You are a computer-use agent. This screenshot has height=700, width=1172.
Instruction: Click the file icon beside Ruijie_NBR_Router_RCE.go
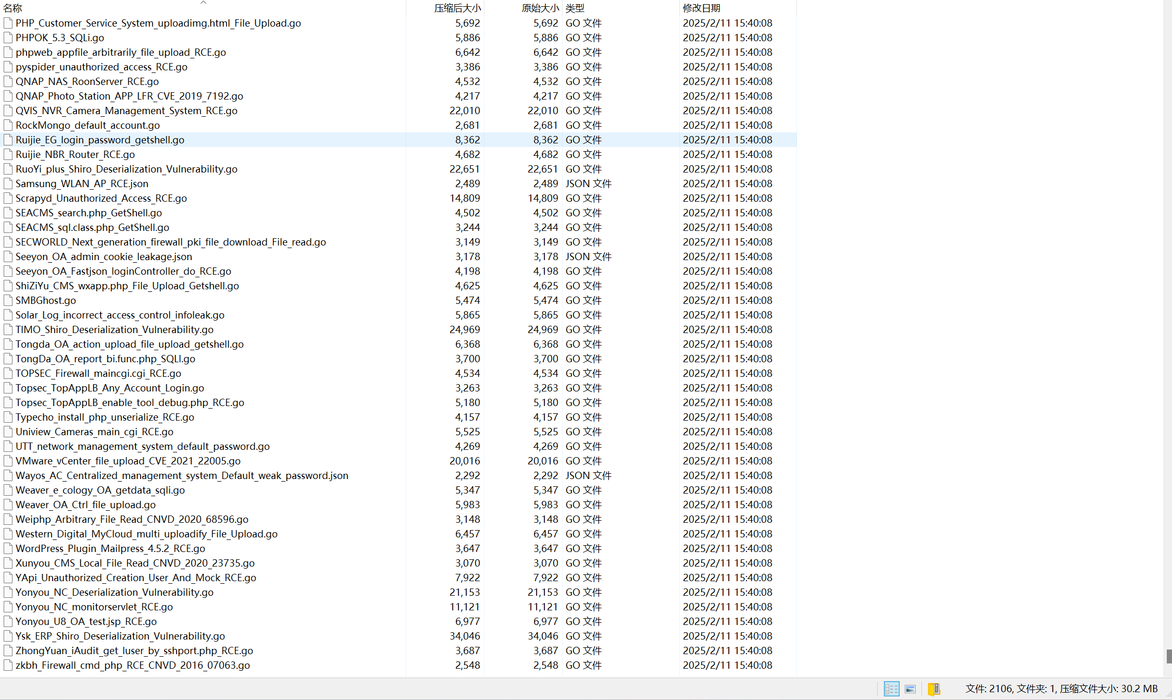(8, 154)
